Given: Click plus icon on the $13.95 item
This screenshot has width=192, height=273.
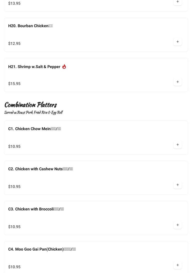Looking at the screenshot, I should (x=178, y=2).
